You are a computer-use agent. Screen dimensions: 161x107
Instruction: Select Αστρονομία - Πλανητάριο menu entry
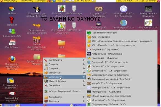tap(122, 54)
